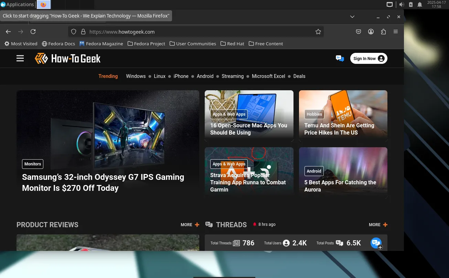This screenshot has height=278, width=449.
Task: Expand the Red Hat bookmarks folder
Action: 232,44
